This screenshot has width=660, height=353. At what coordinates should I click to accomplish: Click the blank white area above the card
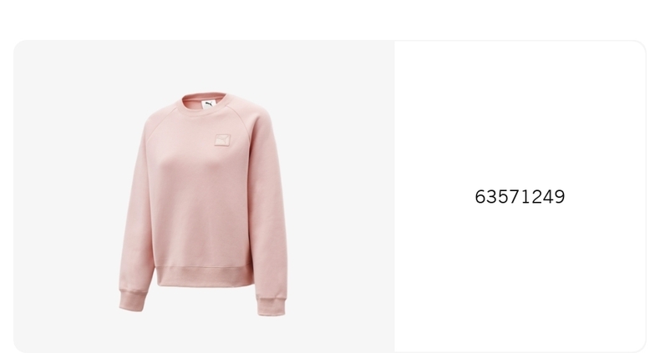click(330, 19)
